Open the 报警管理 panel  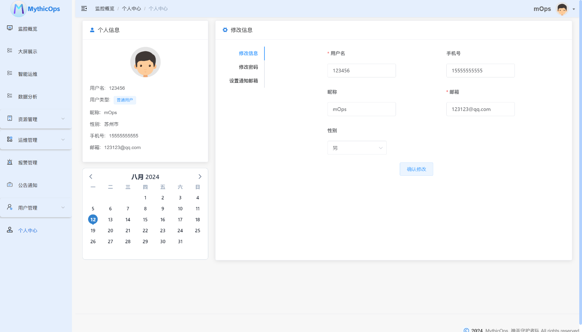click(28, 162)
